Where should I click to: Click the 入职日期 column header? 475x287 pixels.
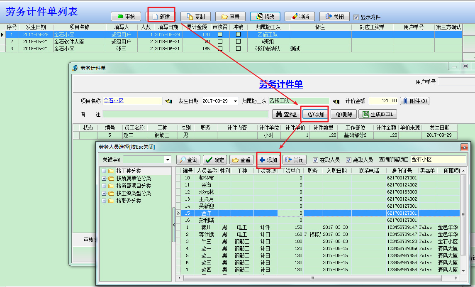click(336, 171)
